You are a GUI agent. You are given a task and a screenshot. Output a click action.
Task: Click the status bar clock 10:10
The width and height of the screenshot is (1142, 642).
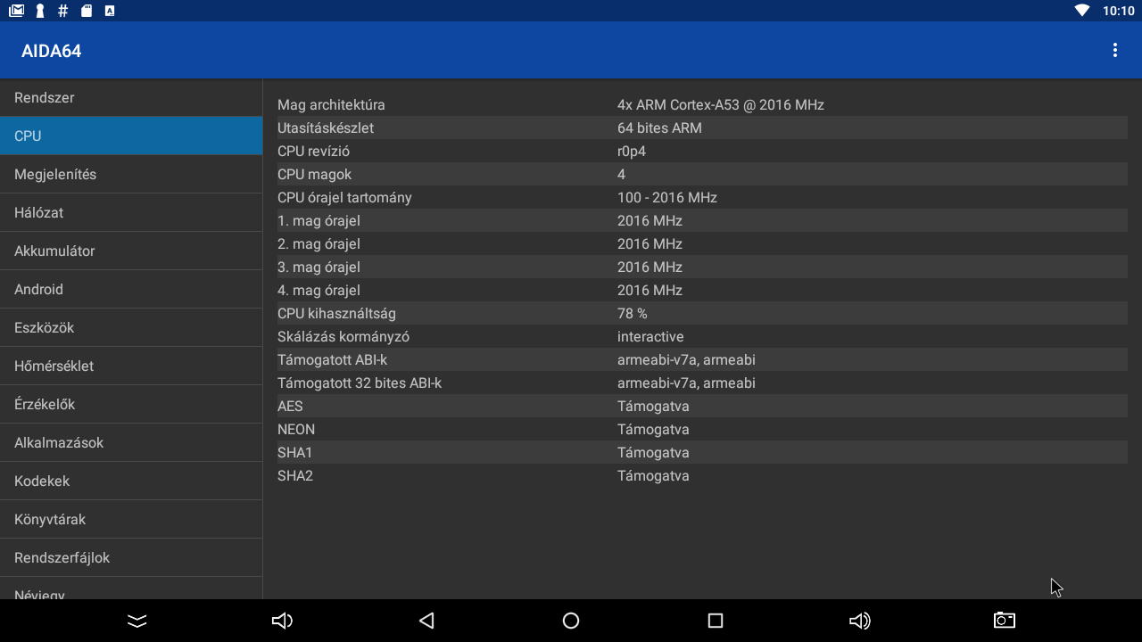(x=1118, y=11)
